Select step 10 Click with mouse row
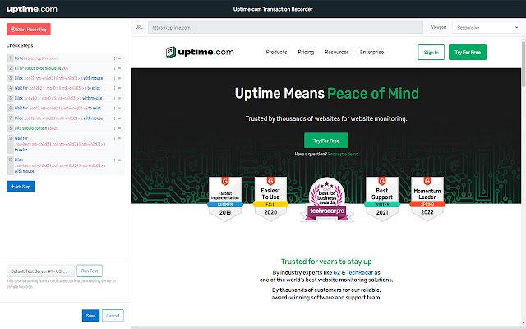Viewport: 526px width, 329px height. (66, 165)
